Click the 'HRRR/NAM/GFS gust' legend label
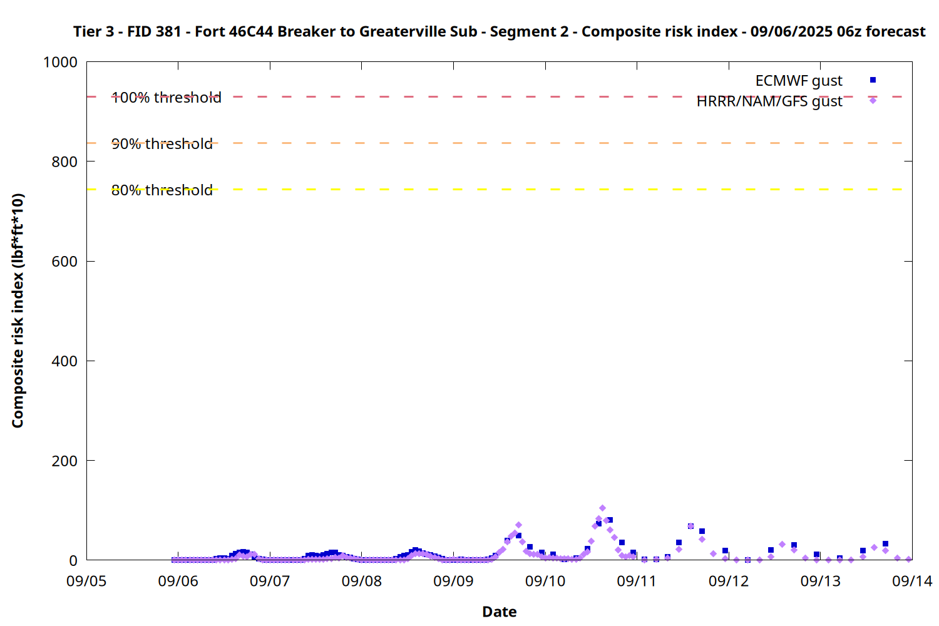939x626 pixels. pyautogui.click(x=769, y=101)
